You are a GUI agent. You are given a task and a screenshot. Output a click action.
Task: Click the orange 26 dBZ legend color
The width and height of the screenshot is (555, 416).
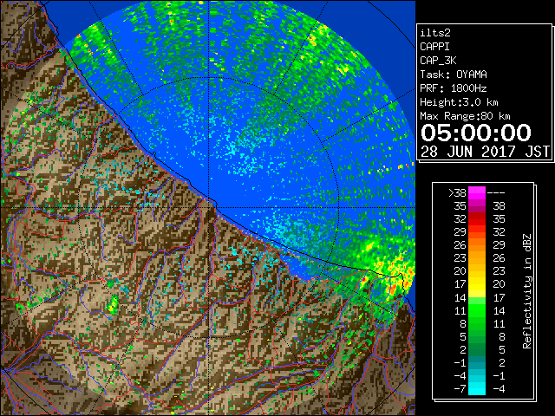[477, 244]
